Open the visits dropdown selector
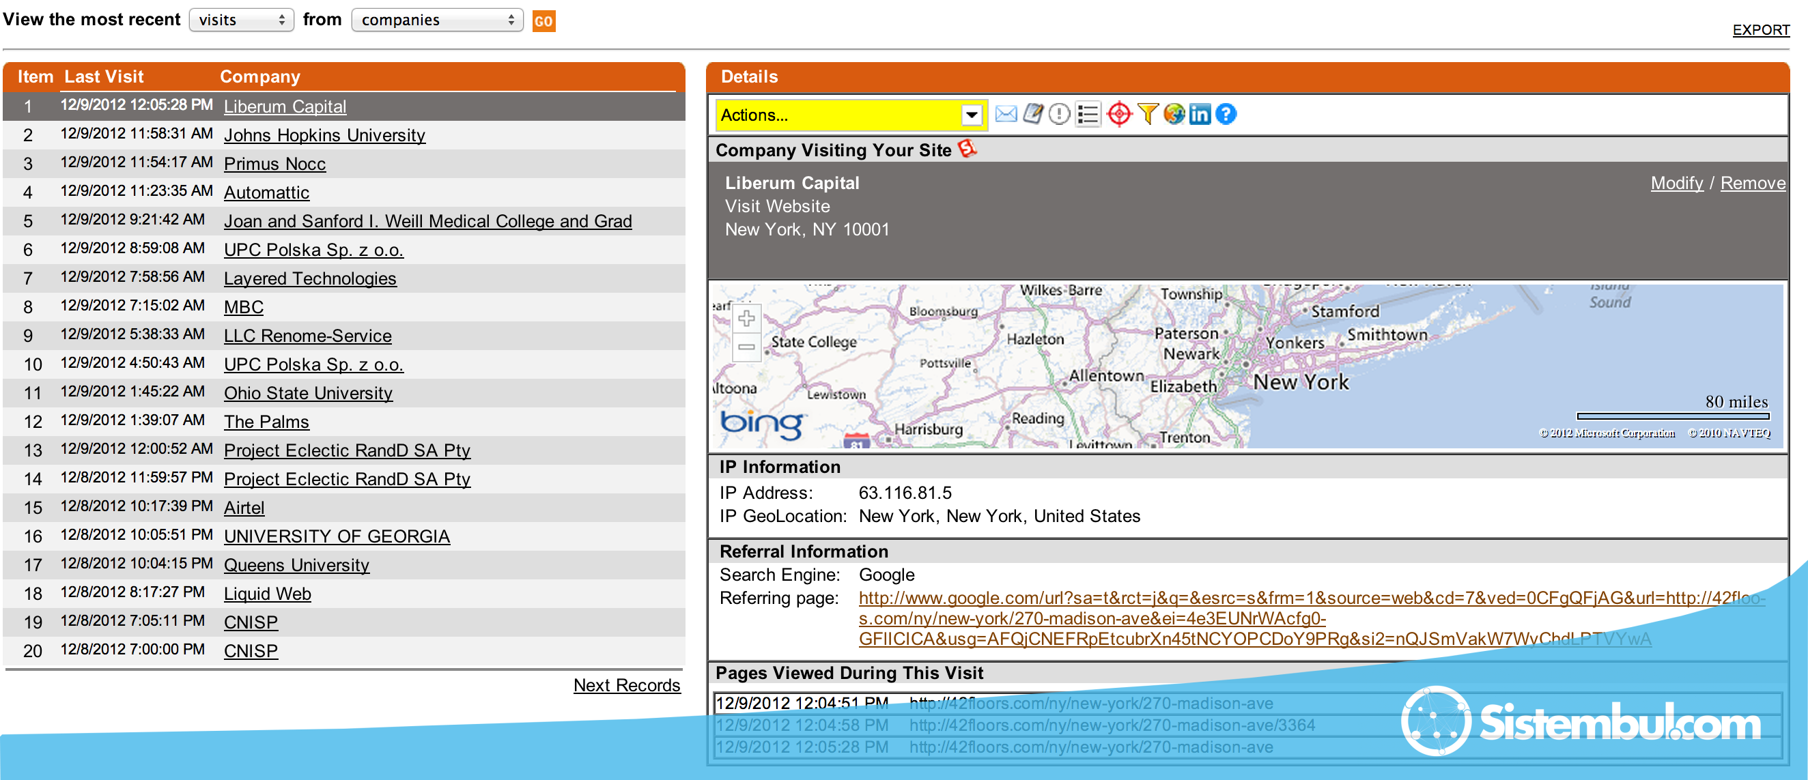The height and width of the screenshot is (780, 1808). tap(241, 20)
